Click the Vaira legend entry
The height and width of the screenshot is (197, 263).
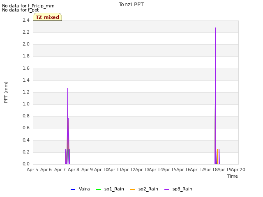(80, 189)
